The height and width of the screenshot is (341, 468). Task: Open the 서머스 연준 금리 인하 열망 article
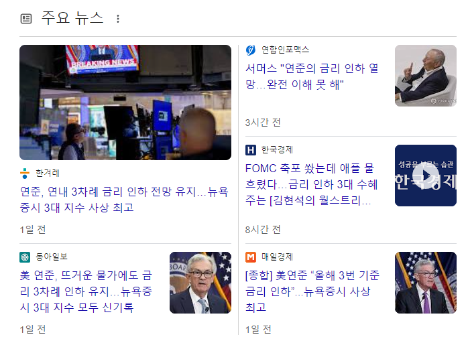click(x=312, y=76)
